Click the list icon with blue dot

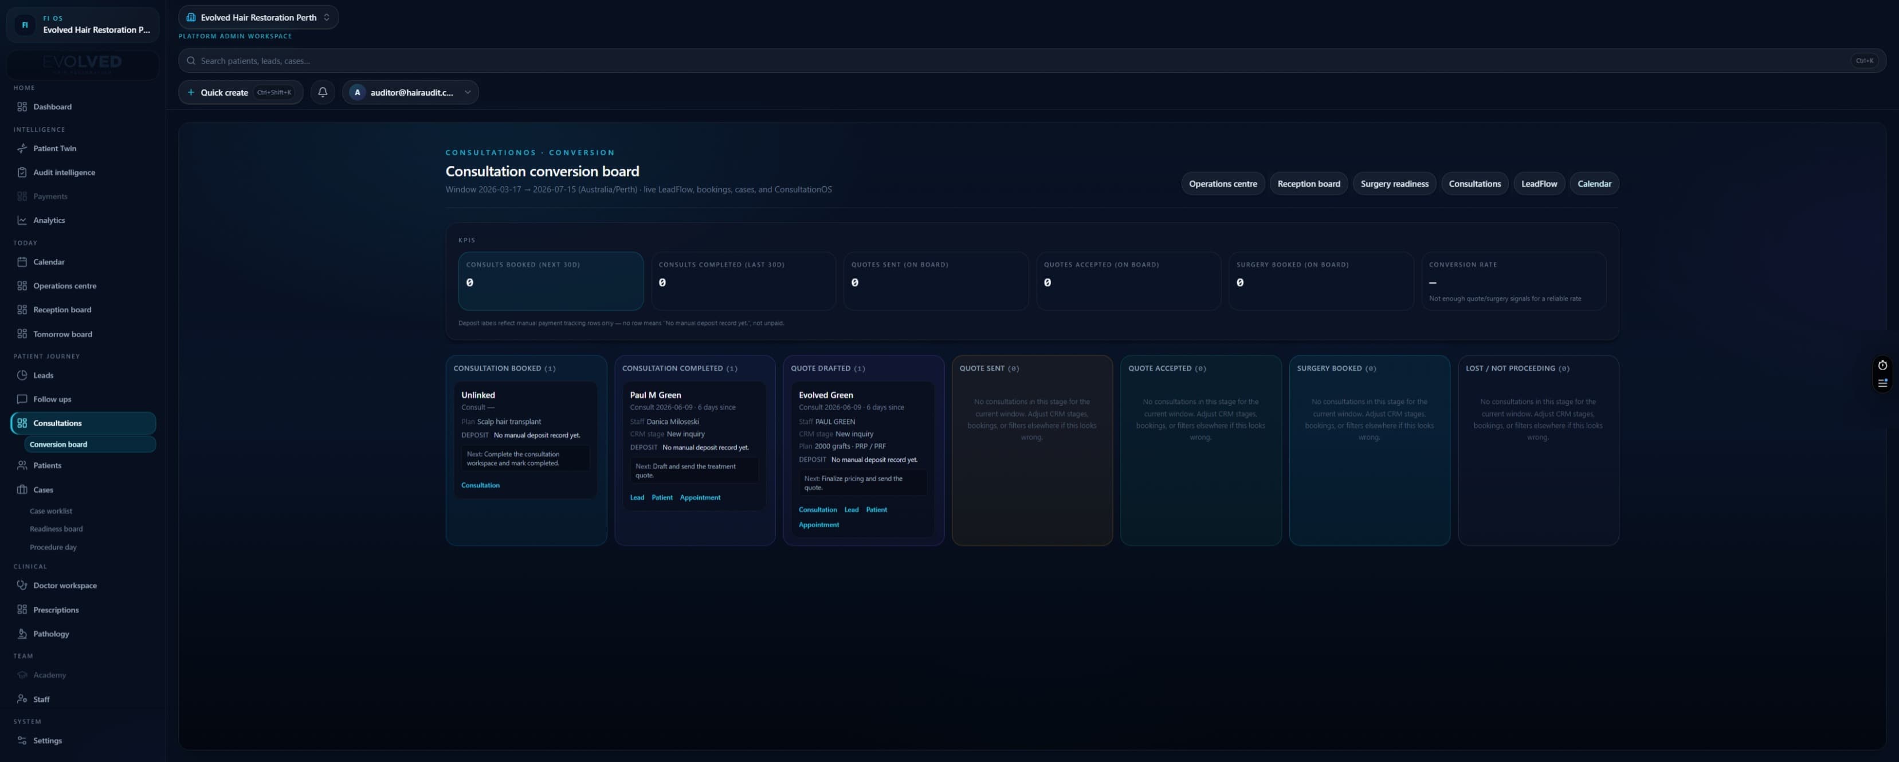coord(1882,383)
